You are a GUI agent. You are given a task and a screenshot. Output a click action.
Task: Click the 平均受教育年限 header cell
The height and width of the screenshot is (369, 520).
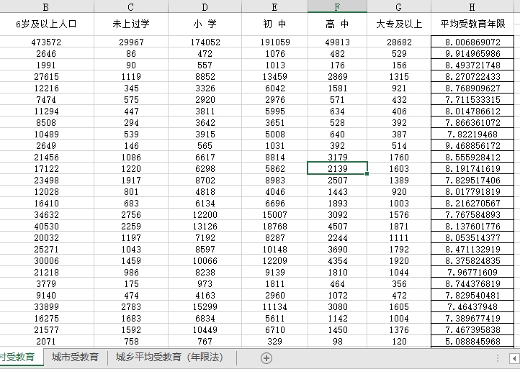click(472, 24)
